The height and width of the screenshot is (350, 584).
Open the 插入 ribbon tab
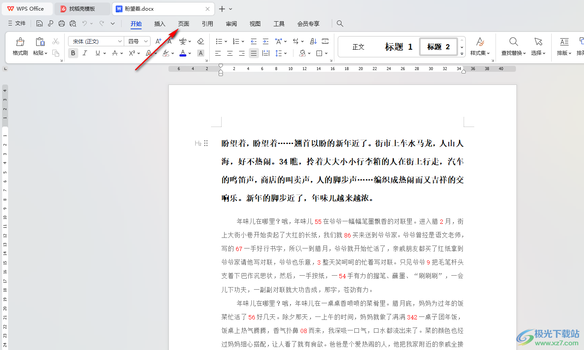[160, 24]
